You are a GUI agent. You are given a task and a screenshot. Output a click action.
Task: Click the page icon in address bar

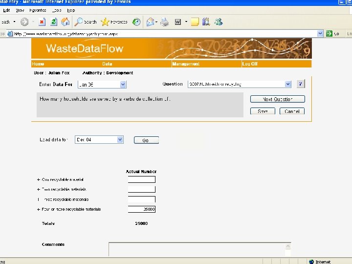coord(10,34)
